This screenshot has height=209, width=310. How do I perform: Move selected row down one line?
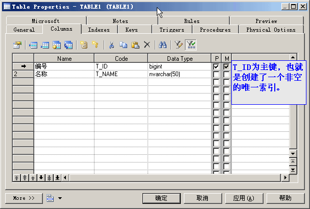(x=41, y=178)
